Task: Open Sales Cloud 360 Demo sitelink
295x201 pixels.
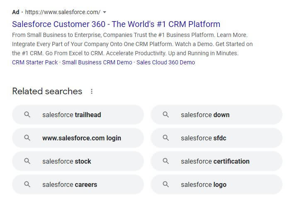Action: click(165, 62)
